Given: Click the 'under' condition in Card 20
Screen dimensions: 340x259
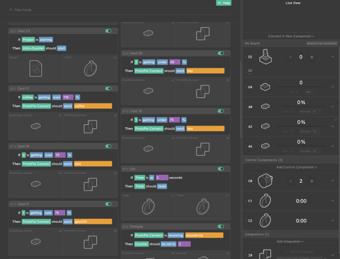Looking at the screenshot, I should tap(162, 62).
